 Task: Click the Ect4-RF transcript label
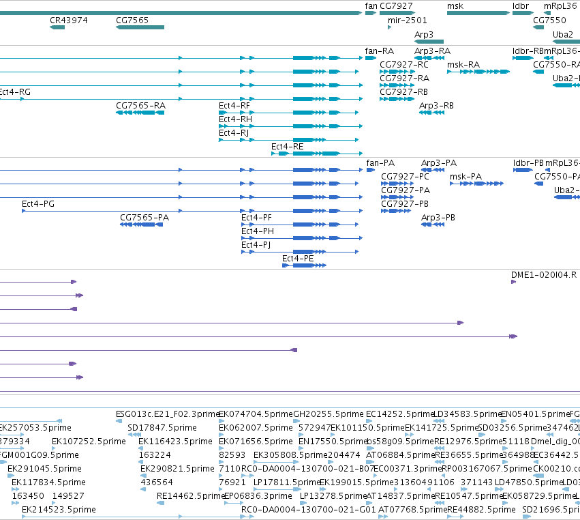(234, 106)
